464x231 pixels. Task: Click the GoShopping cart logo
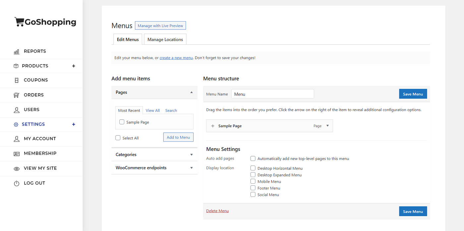tap(45, 22)
